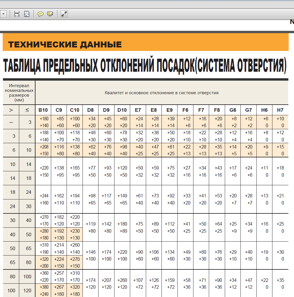Add a sticky note comment
Viewport: 294px width, 297px height.
click(x=40, y=14)
